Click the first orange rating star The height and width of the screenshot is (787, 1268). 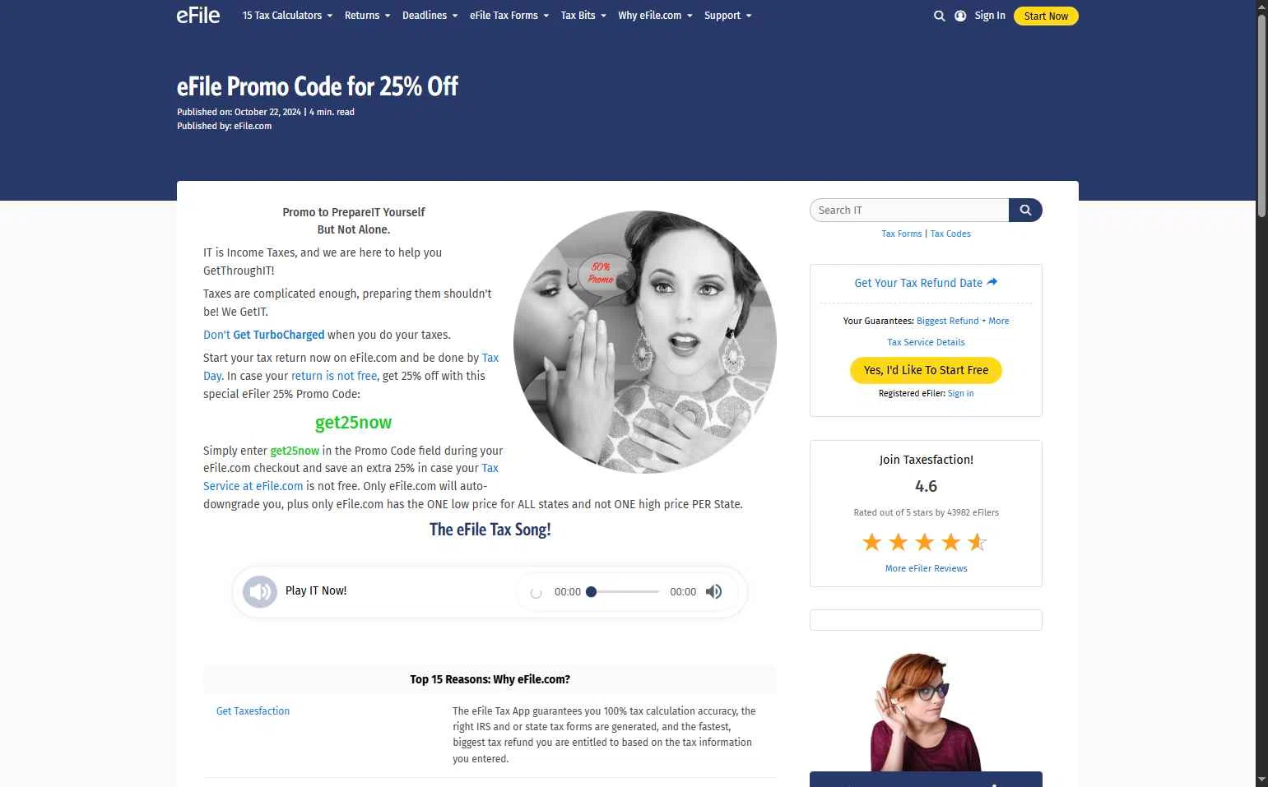click(x=871, y=542)
